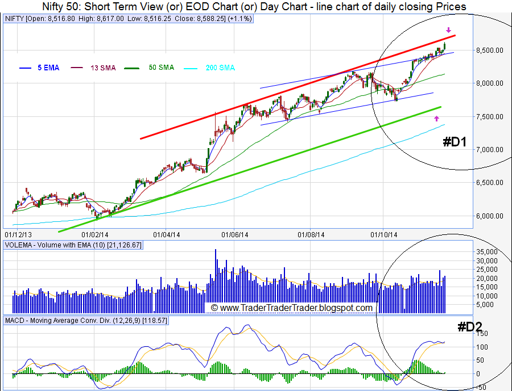
Task: Click the 0 value on MACD axis
Action: [478, 374]
